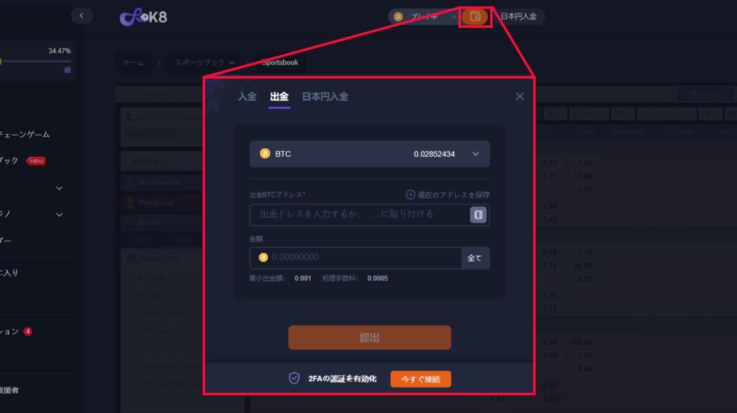The image size is (737, 413).
Task: Switch to the 入金 tab
Action: point(247,96)
